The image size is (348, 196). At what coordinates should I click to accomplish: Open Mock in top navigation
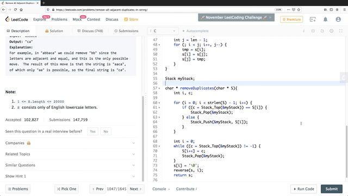click(x=77, y=20)
